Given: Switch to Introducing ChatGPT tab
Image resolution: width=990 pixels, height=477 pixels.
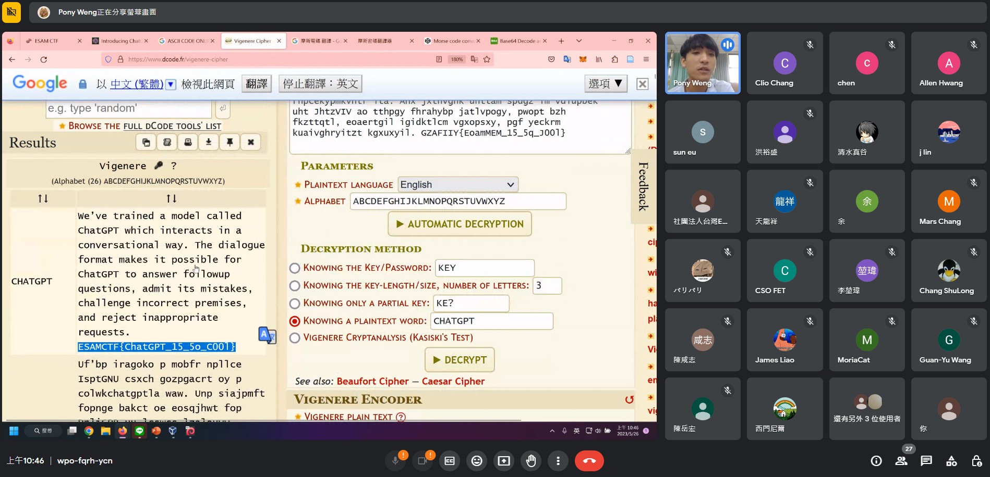Looking at the screenshot, I should [120, 41].
